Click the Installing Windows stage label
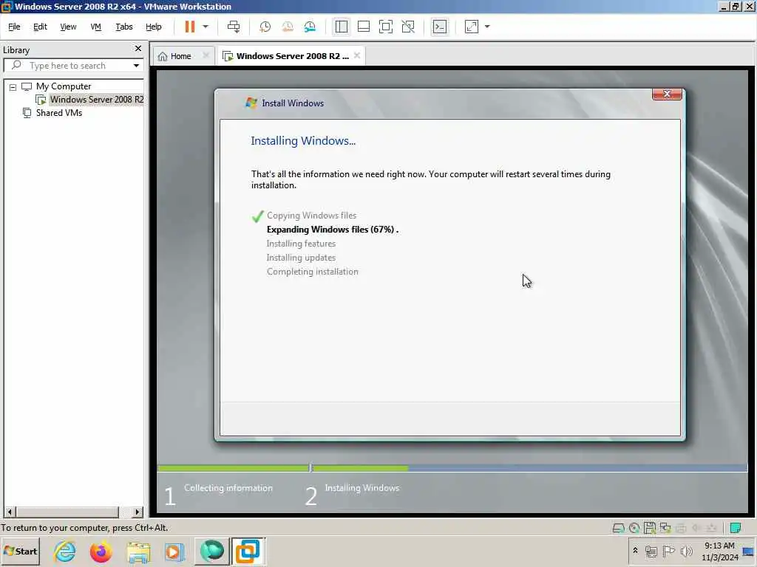 click(362, 488)
